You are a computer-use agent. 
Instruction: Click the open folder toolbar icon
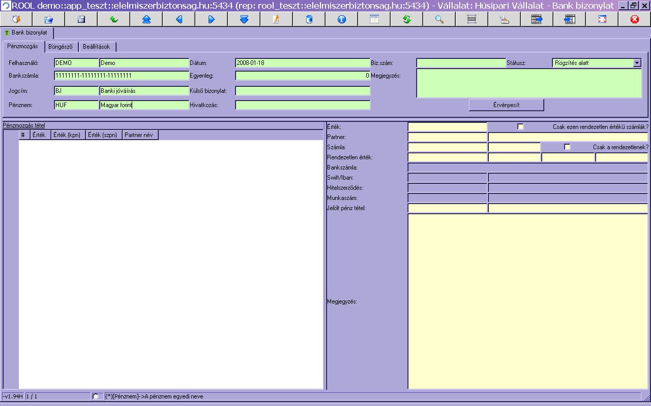pyautogui.click(x=49, y=19)
